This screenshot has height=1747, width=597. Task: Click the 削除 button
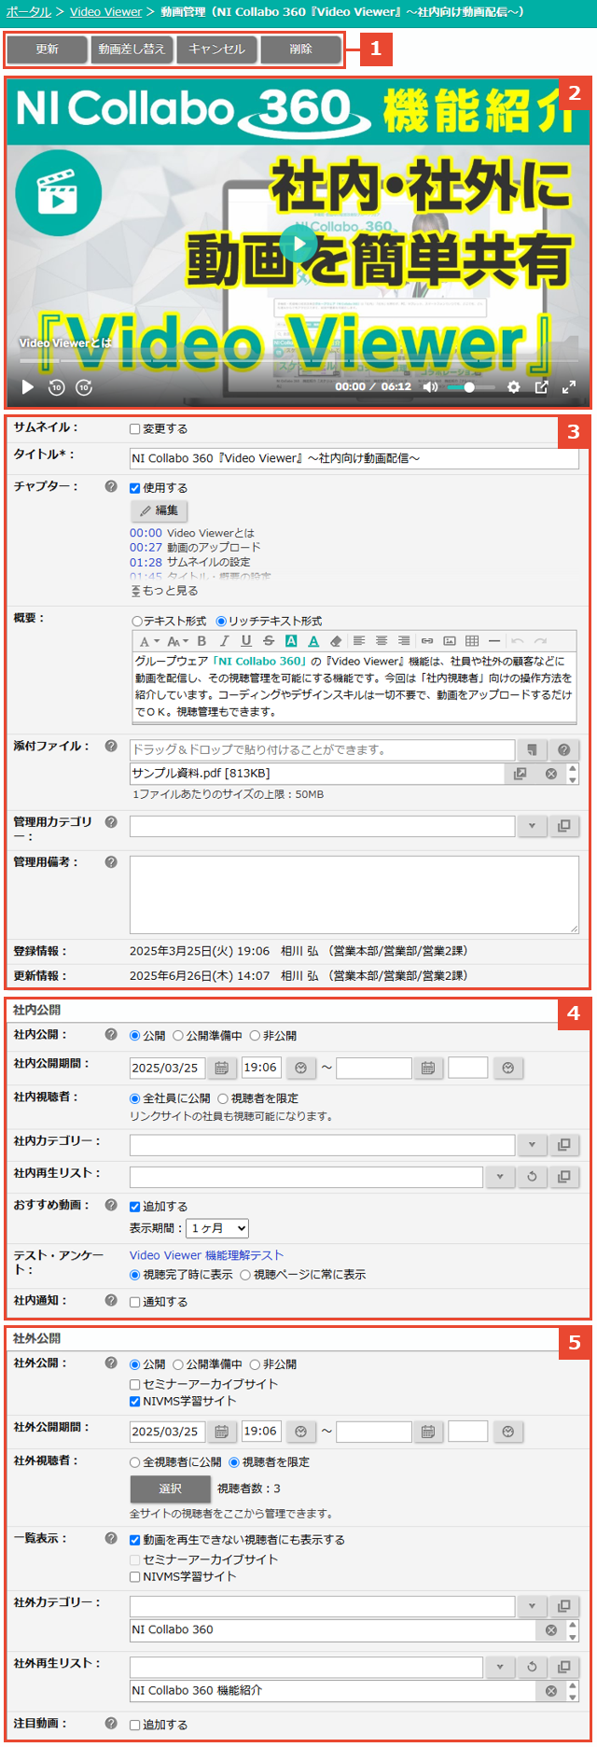[301, 49]
